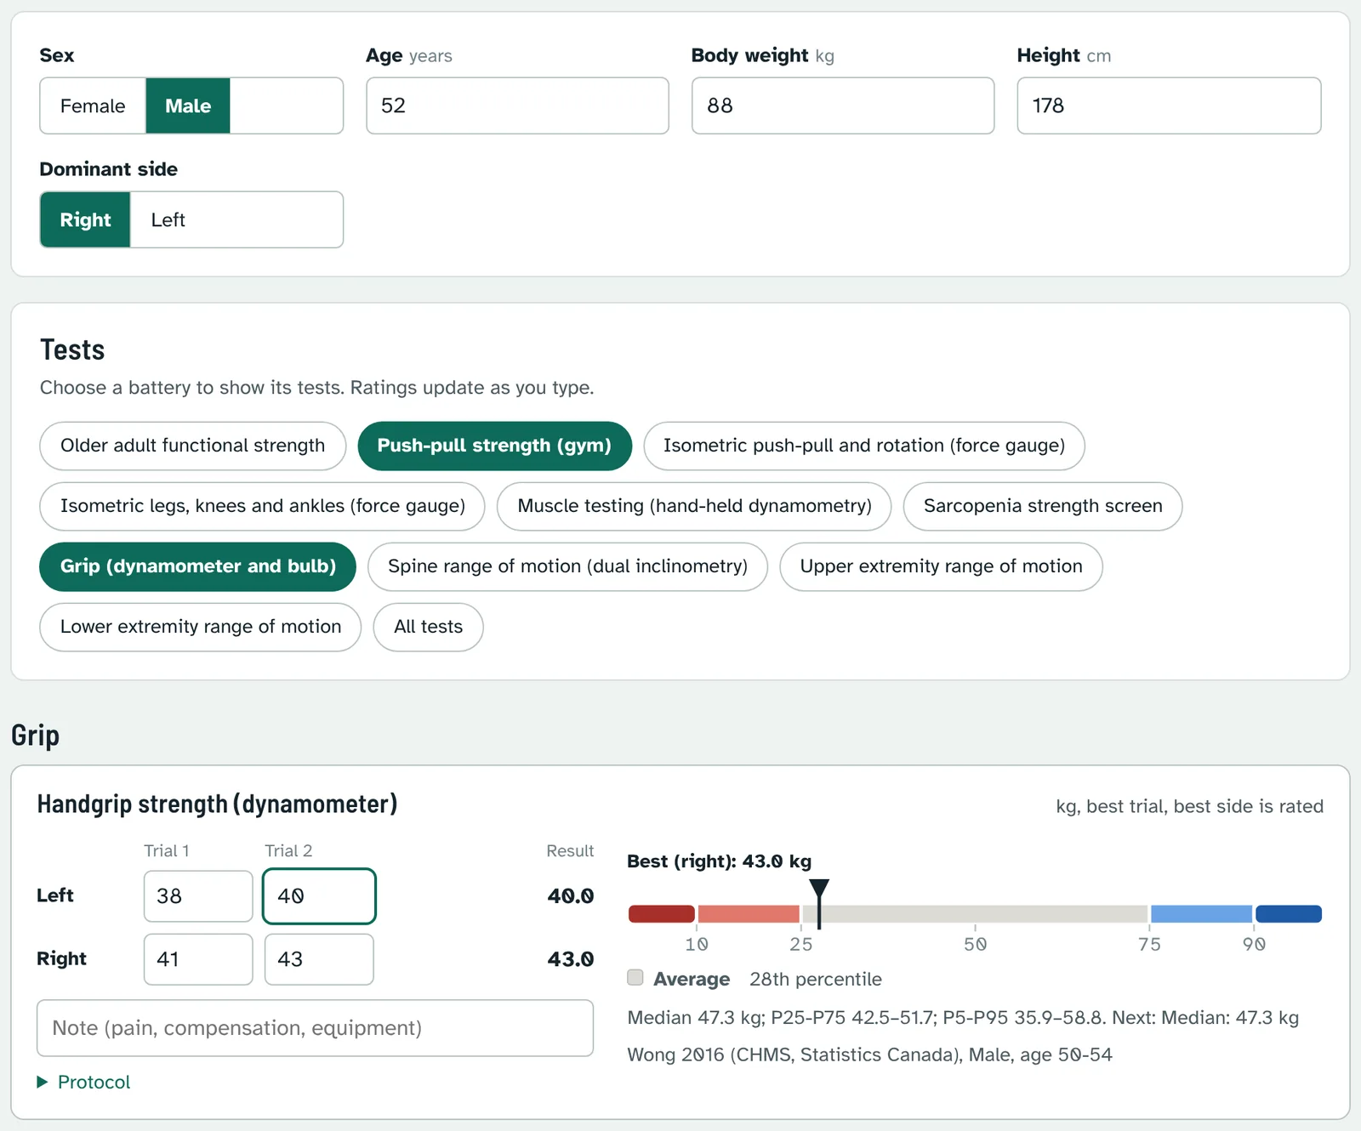The width and height of the screenshot is (1361, 1131).
Task: Click the Right result value 43.0
Action: coord(571,959)
